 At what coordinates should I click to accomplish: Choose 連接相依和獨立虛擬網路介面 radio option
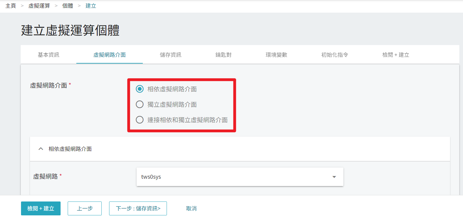[x=140, y=120]
